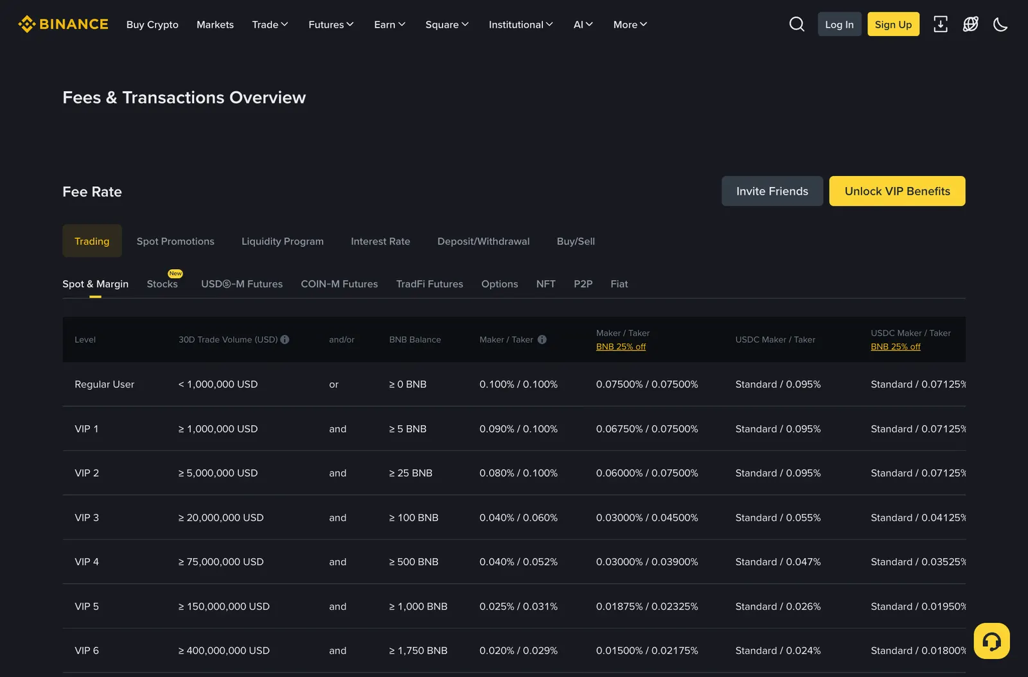Open Buy Crypto in navigation
1028x677 pixels.
pos(152,24)
